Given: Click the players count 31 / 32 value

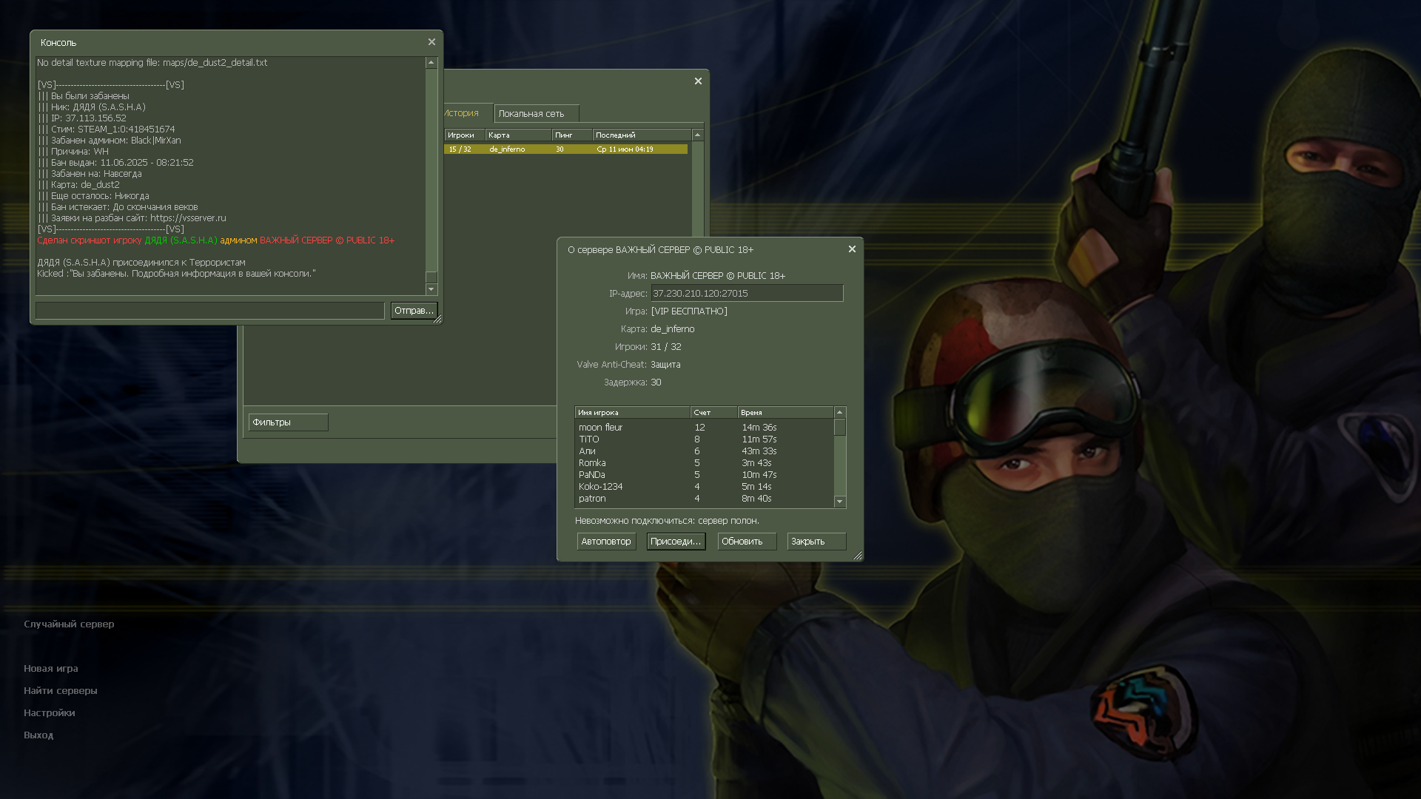Looking at the screenshot, I should 665,347.
